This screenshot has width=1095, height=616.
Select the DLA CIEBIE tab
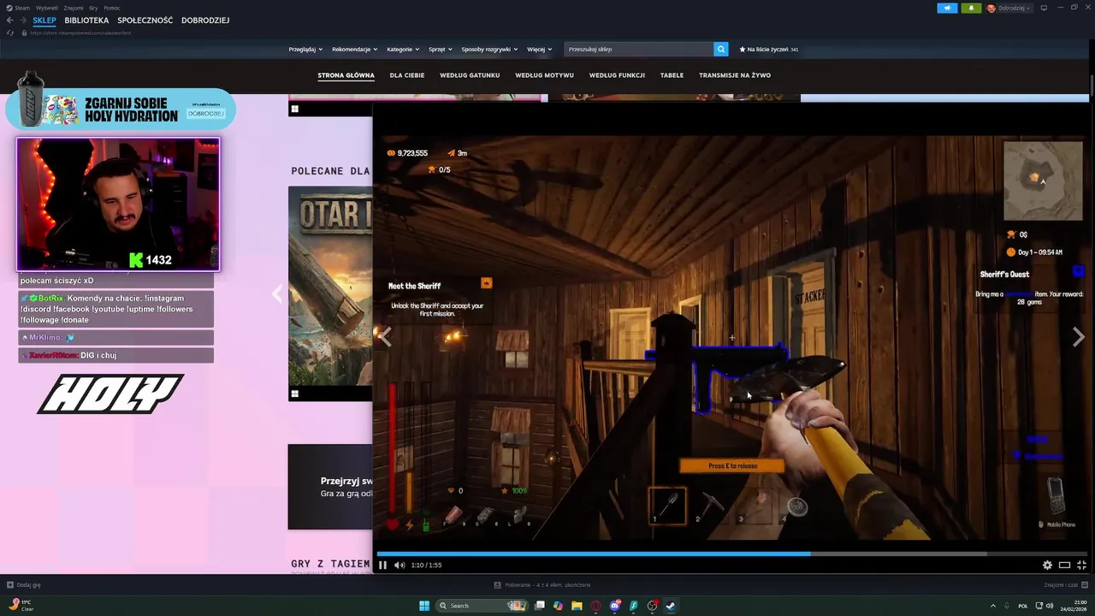pyautogui.click(x=407, y=75)
